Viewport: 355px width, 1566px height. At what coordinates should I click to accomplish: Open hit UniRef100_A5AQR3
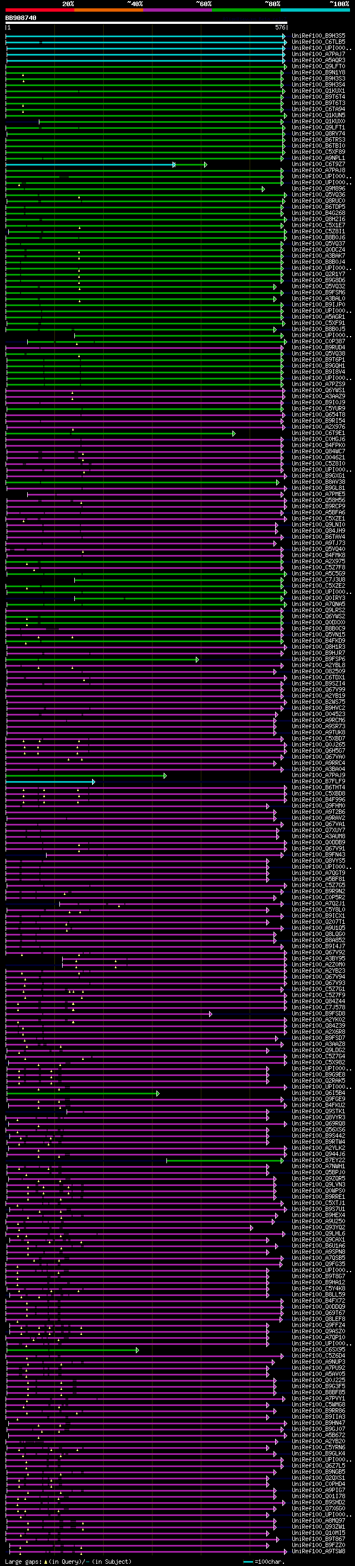(x=318, y=60)
